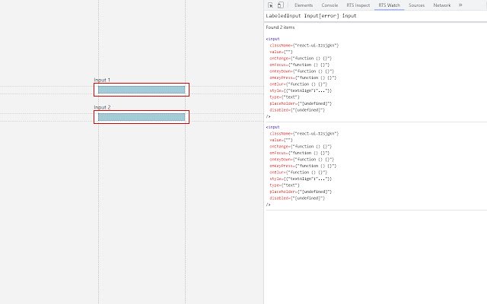The image size is (487, 304).
Task: Click first result's className attribute line
Action: pos(304,46)
